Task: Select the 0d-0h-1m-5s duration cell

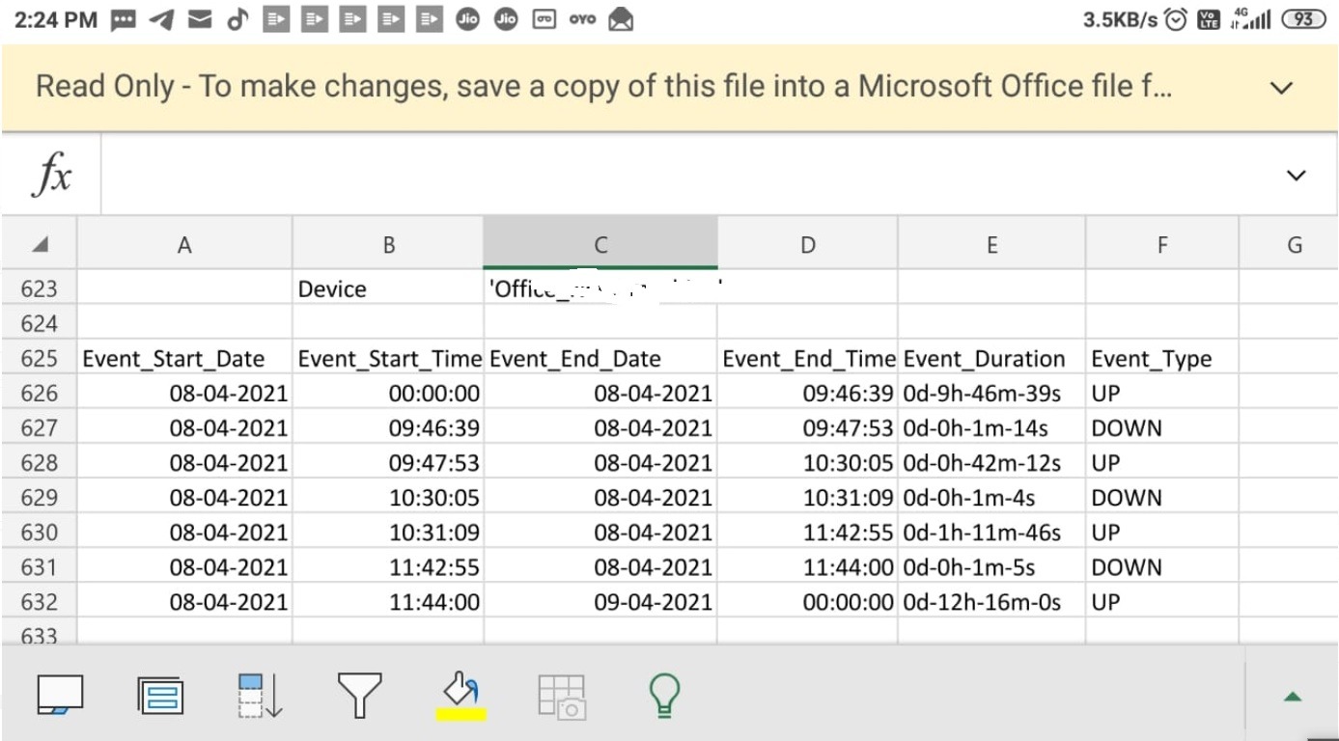Action: 991,566
